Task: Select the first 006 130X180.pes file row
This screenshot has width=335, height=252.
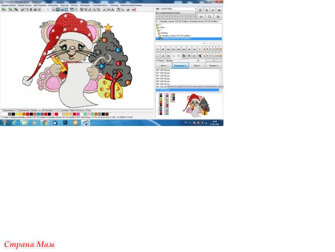Action: pyautogui.click(x=163, y=70)
